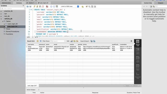167x94 pixels.
Task: Save script with floppy disk icon
Action: (x=30, y=7)
